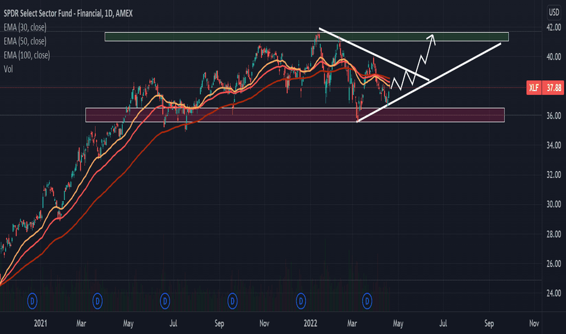Select the SPDR Select Sector Fund title
The height and width of the screenshot is (334, 566).
click(x=68, y=13)
